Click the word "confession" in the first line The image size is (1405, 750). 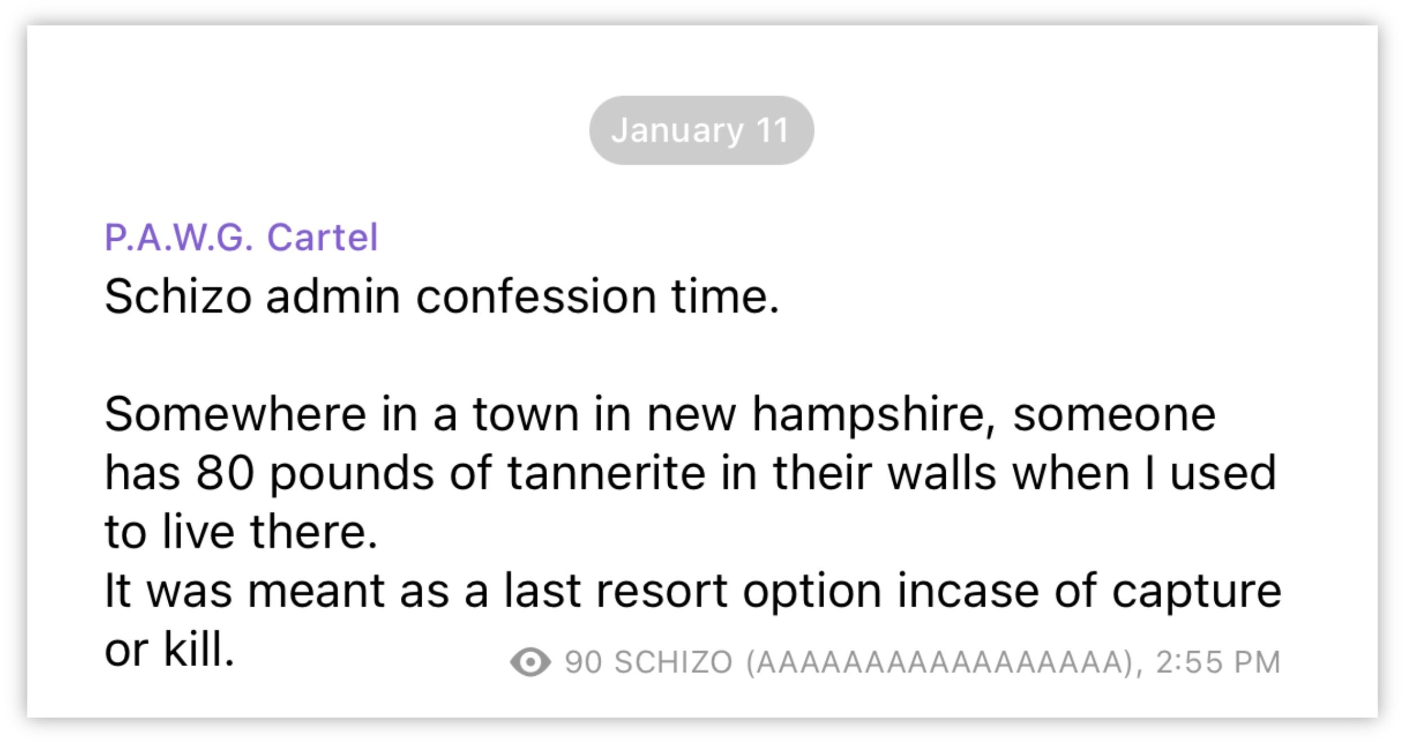[536, 296]
